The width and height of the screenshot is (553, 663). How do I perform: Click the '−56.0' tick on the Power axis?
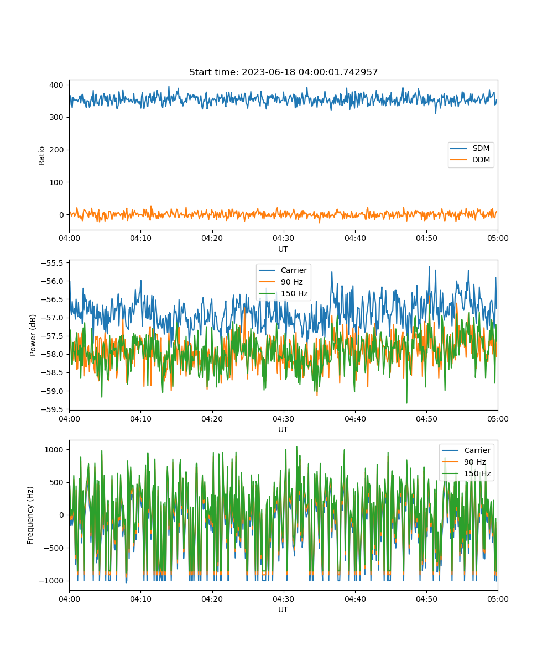pos(54,281)
